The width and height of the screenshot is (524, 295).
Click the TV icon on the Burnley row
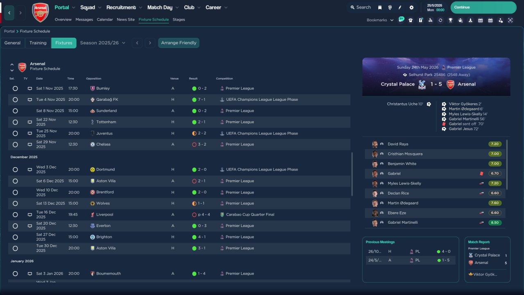pyautogui.click(x=30, y=88)
